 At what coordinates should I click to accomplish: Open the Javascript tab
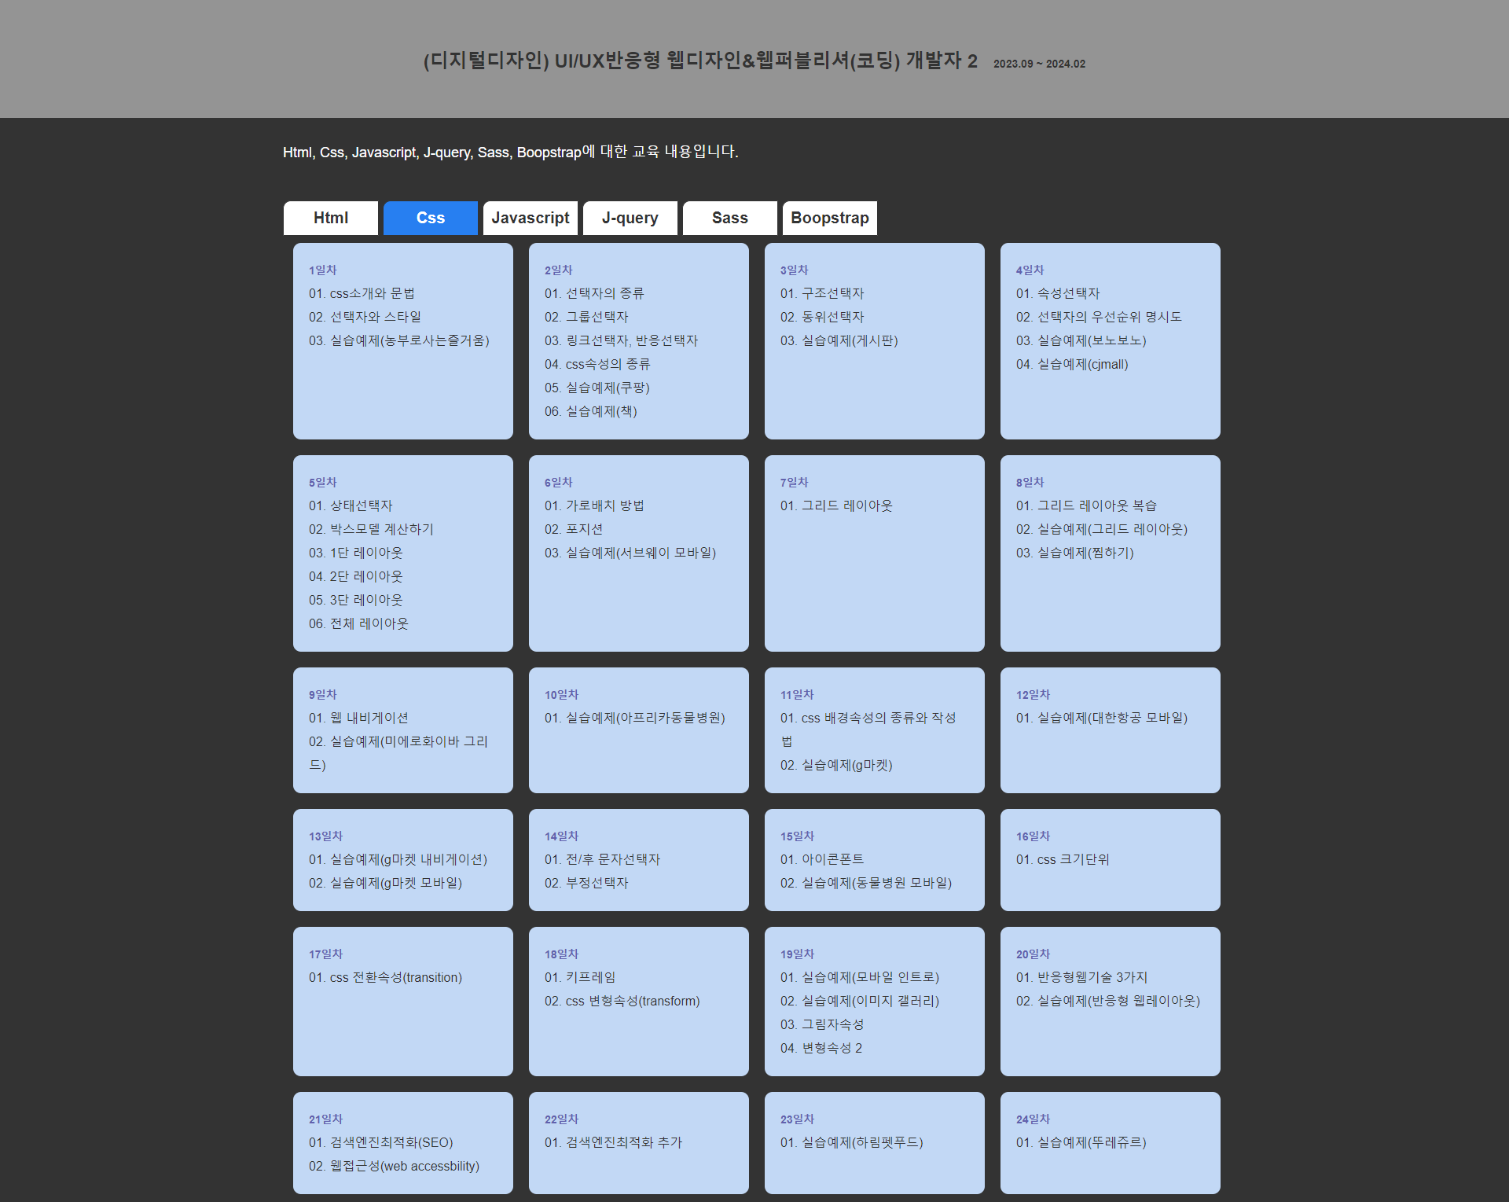pos(530,218)
